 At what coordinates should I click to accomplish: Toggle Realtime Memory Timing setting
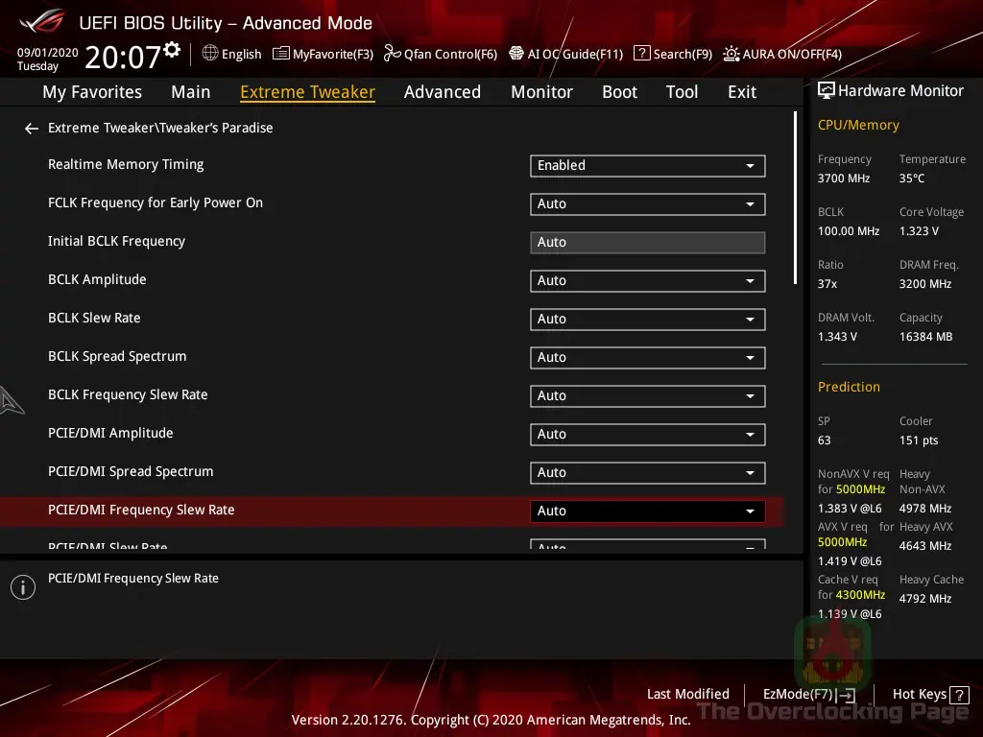[x=647, y=165]
